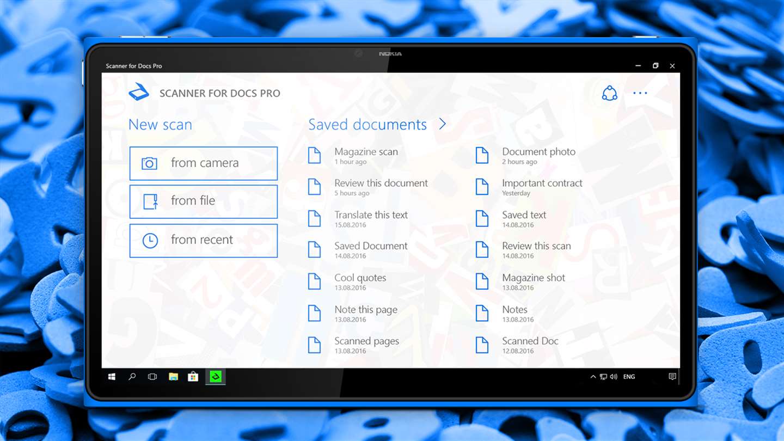Open Task View from the taskbar

point(152,377)
